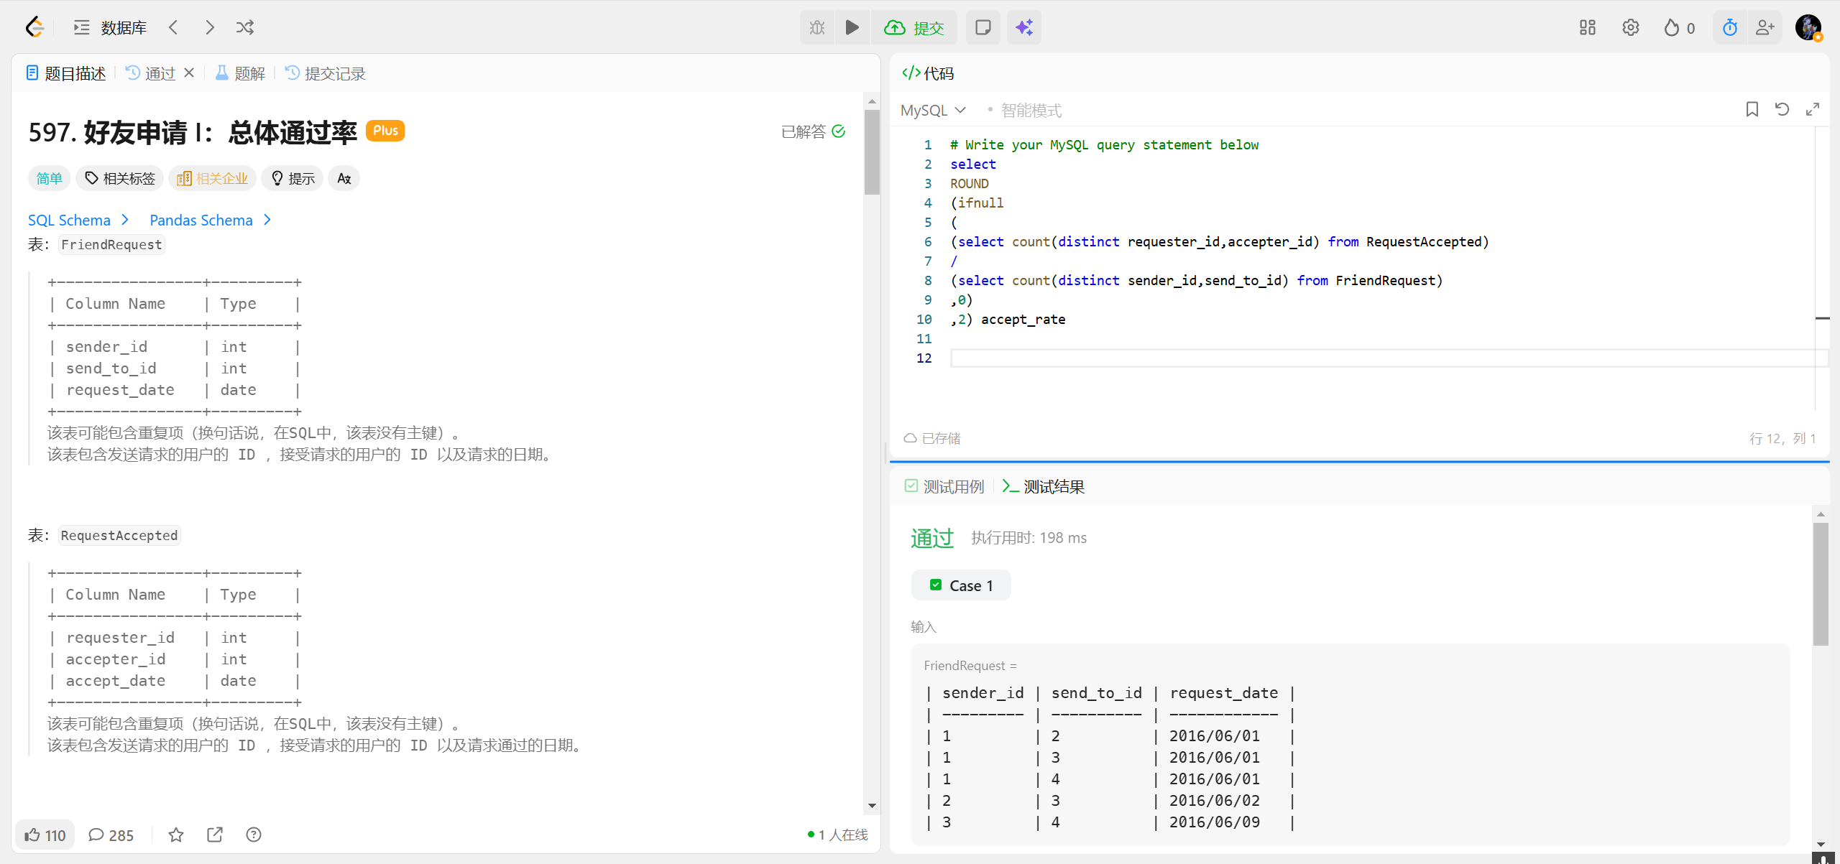Open the MySQL language dropdown

coord(933,110)
